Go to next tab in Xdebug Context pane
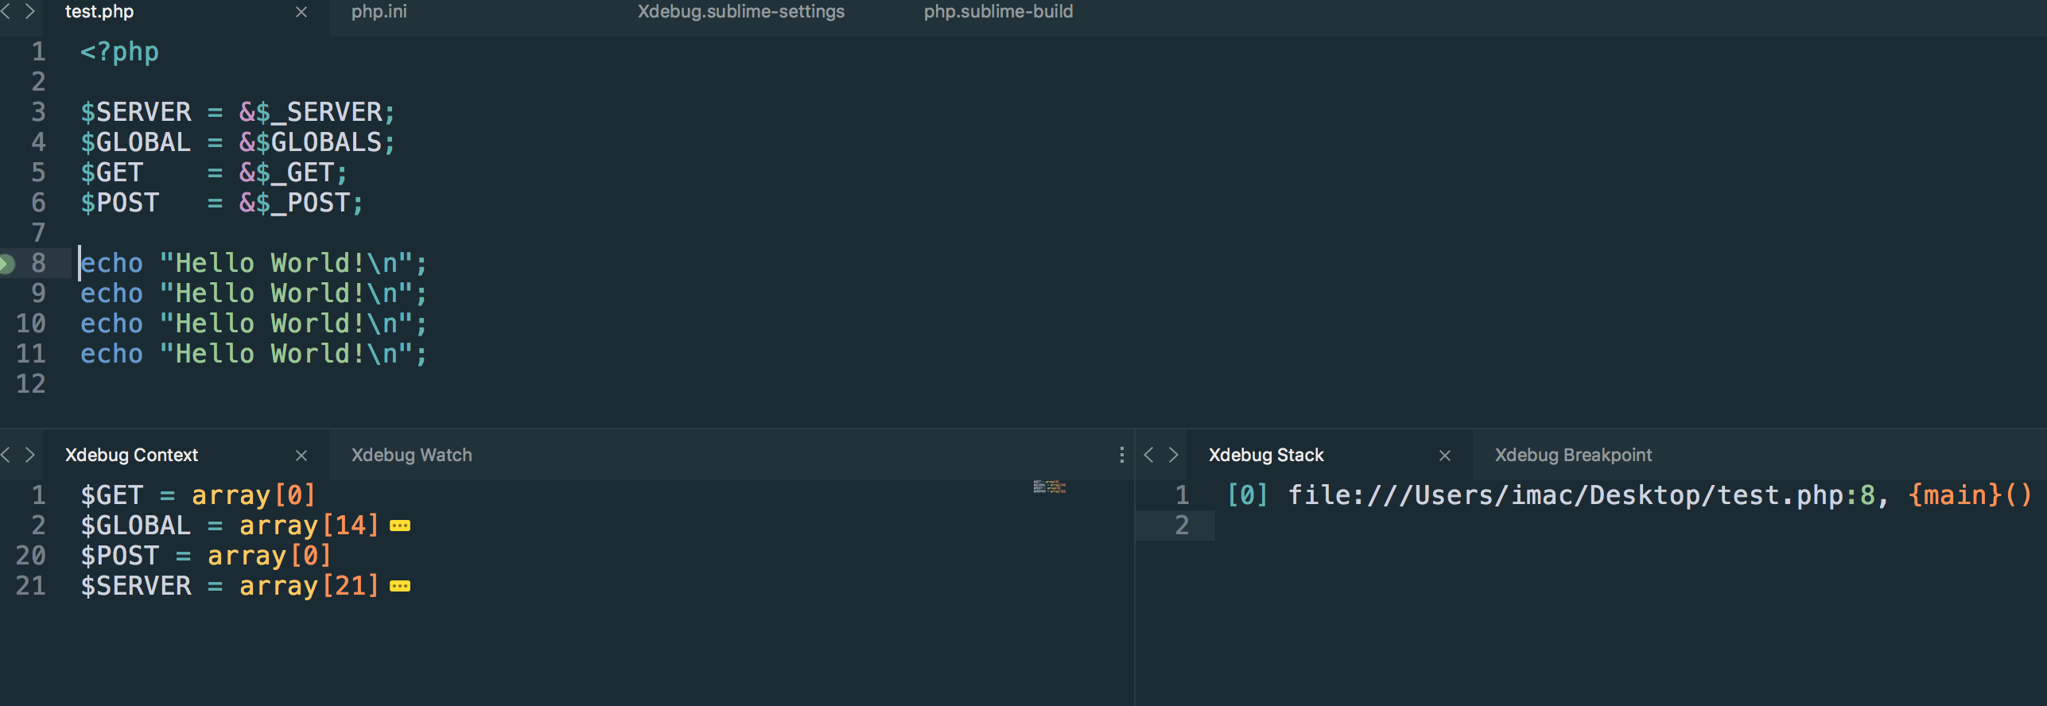The width and height of the screenshot is (2047, 706). pyautogui.click(x=30, y=455)
